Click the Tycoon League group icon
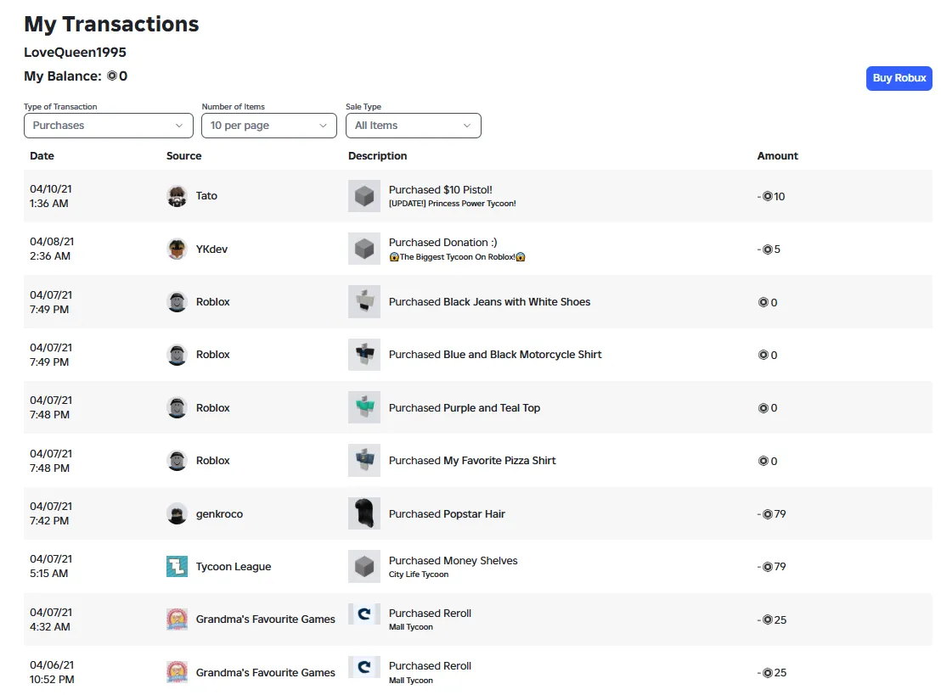 pos(177,567)
